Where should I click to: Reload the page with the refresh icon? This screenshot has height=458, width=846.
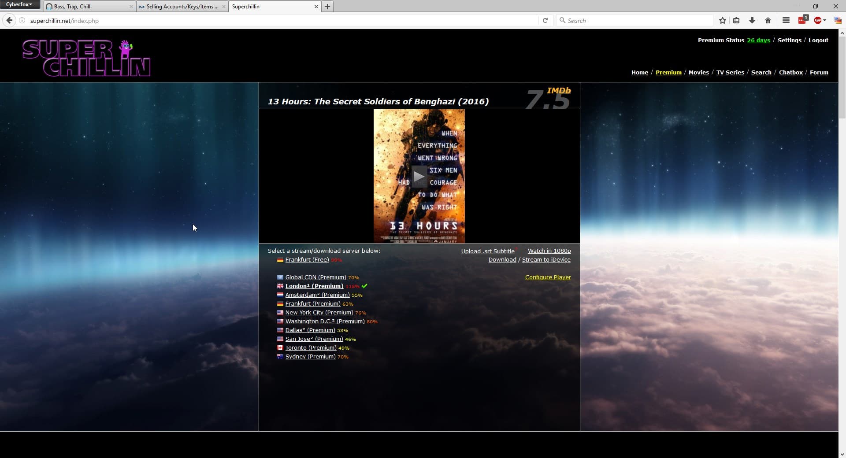(x=545, y=20)
